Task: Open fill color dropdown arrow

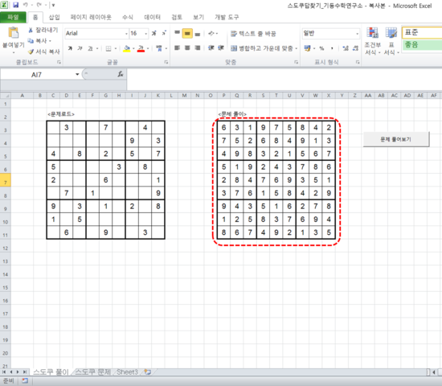Action: tap(133, 48)
